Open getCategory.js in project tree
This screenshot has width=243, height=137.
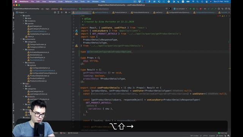point(35,26)
